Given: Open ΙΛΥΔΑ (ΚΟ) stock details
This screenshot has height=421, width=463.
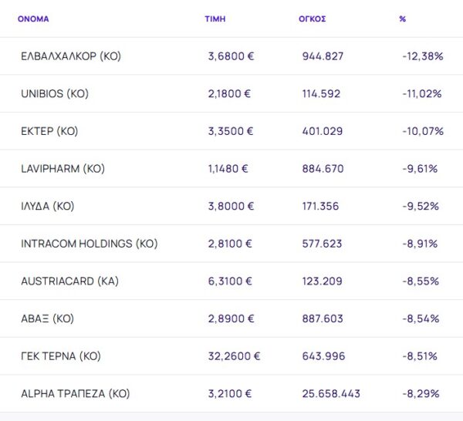Looking at the screenshot, I should [x=48, y=206].
